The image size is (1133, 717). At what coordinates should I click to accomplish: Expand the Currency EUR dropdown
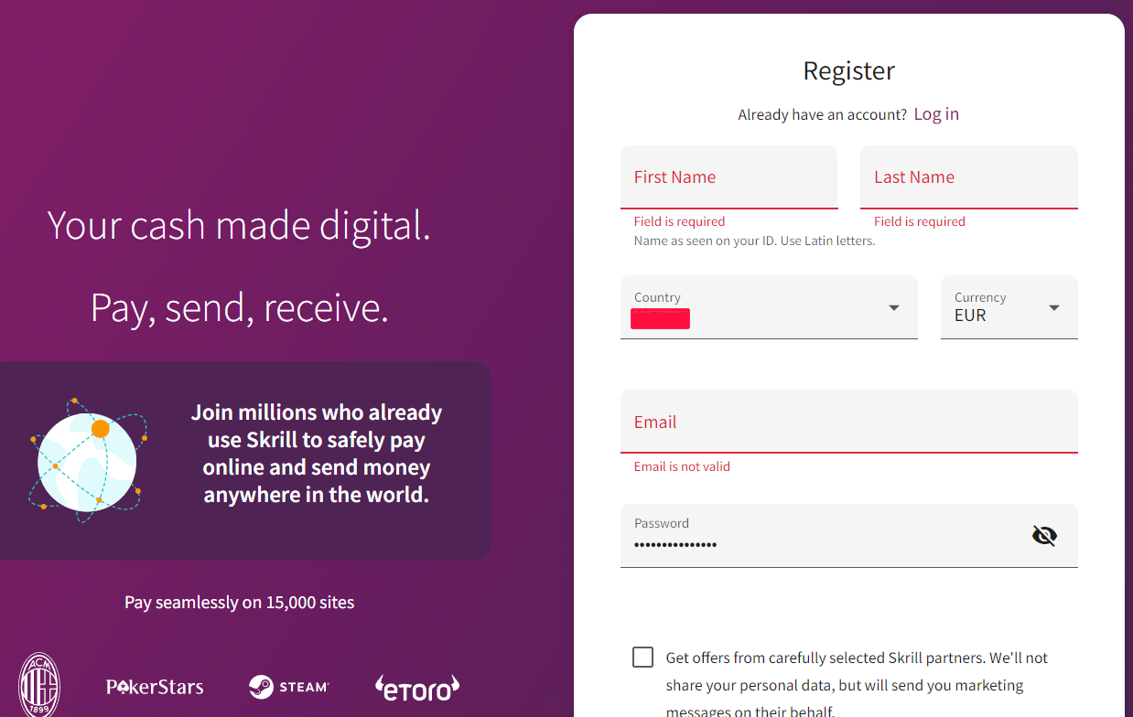[1009, 307]
